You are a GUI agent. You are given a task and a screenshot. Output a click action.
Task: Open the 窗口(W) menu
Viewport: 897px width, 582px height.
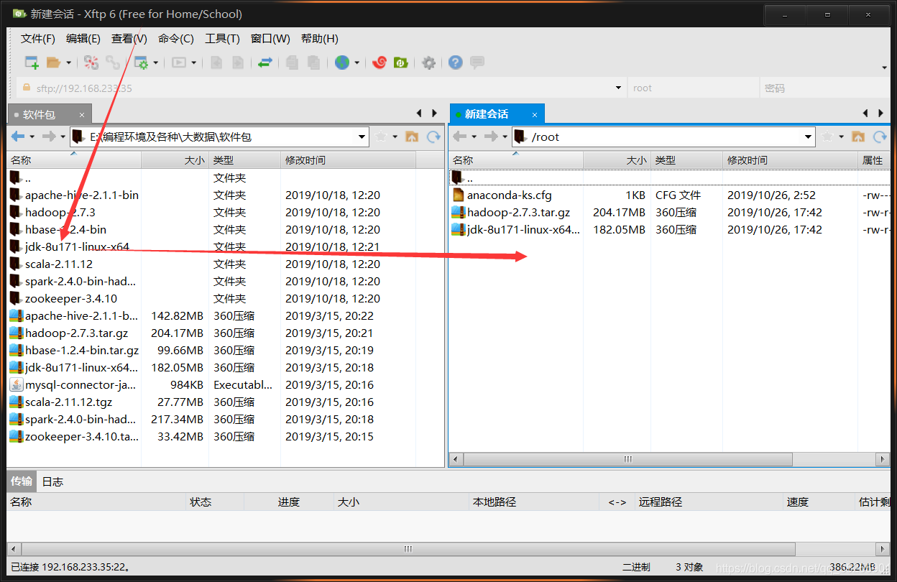pos(270,39)
